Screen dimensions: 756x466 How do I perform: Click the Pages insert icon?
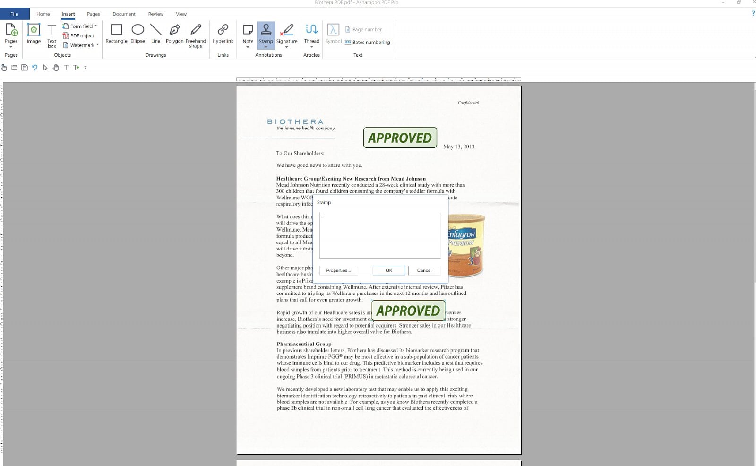(11, 30)
